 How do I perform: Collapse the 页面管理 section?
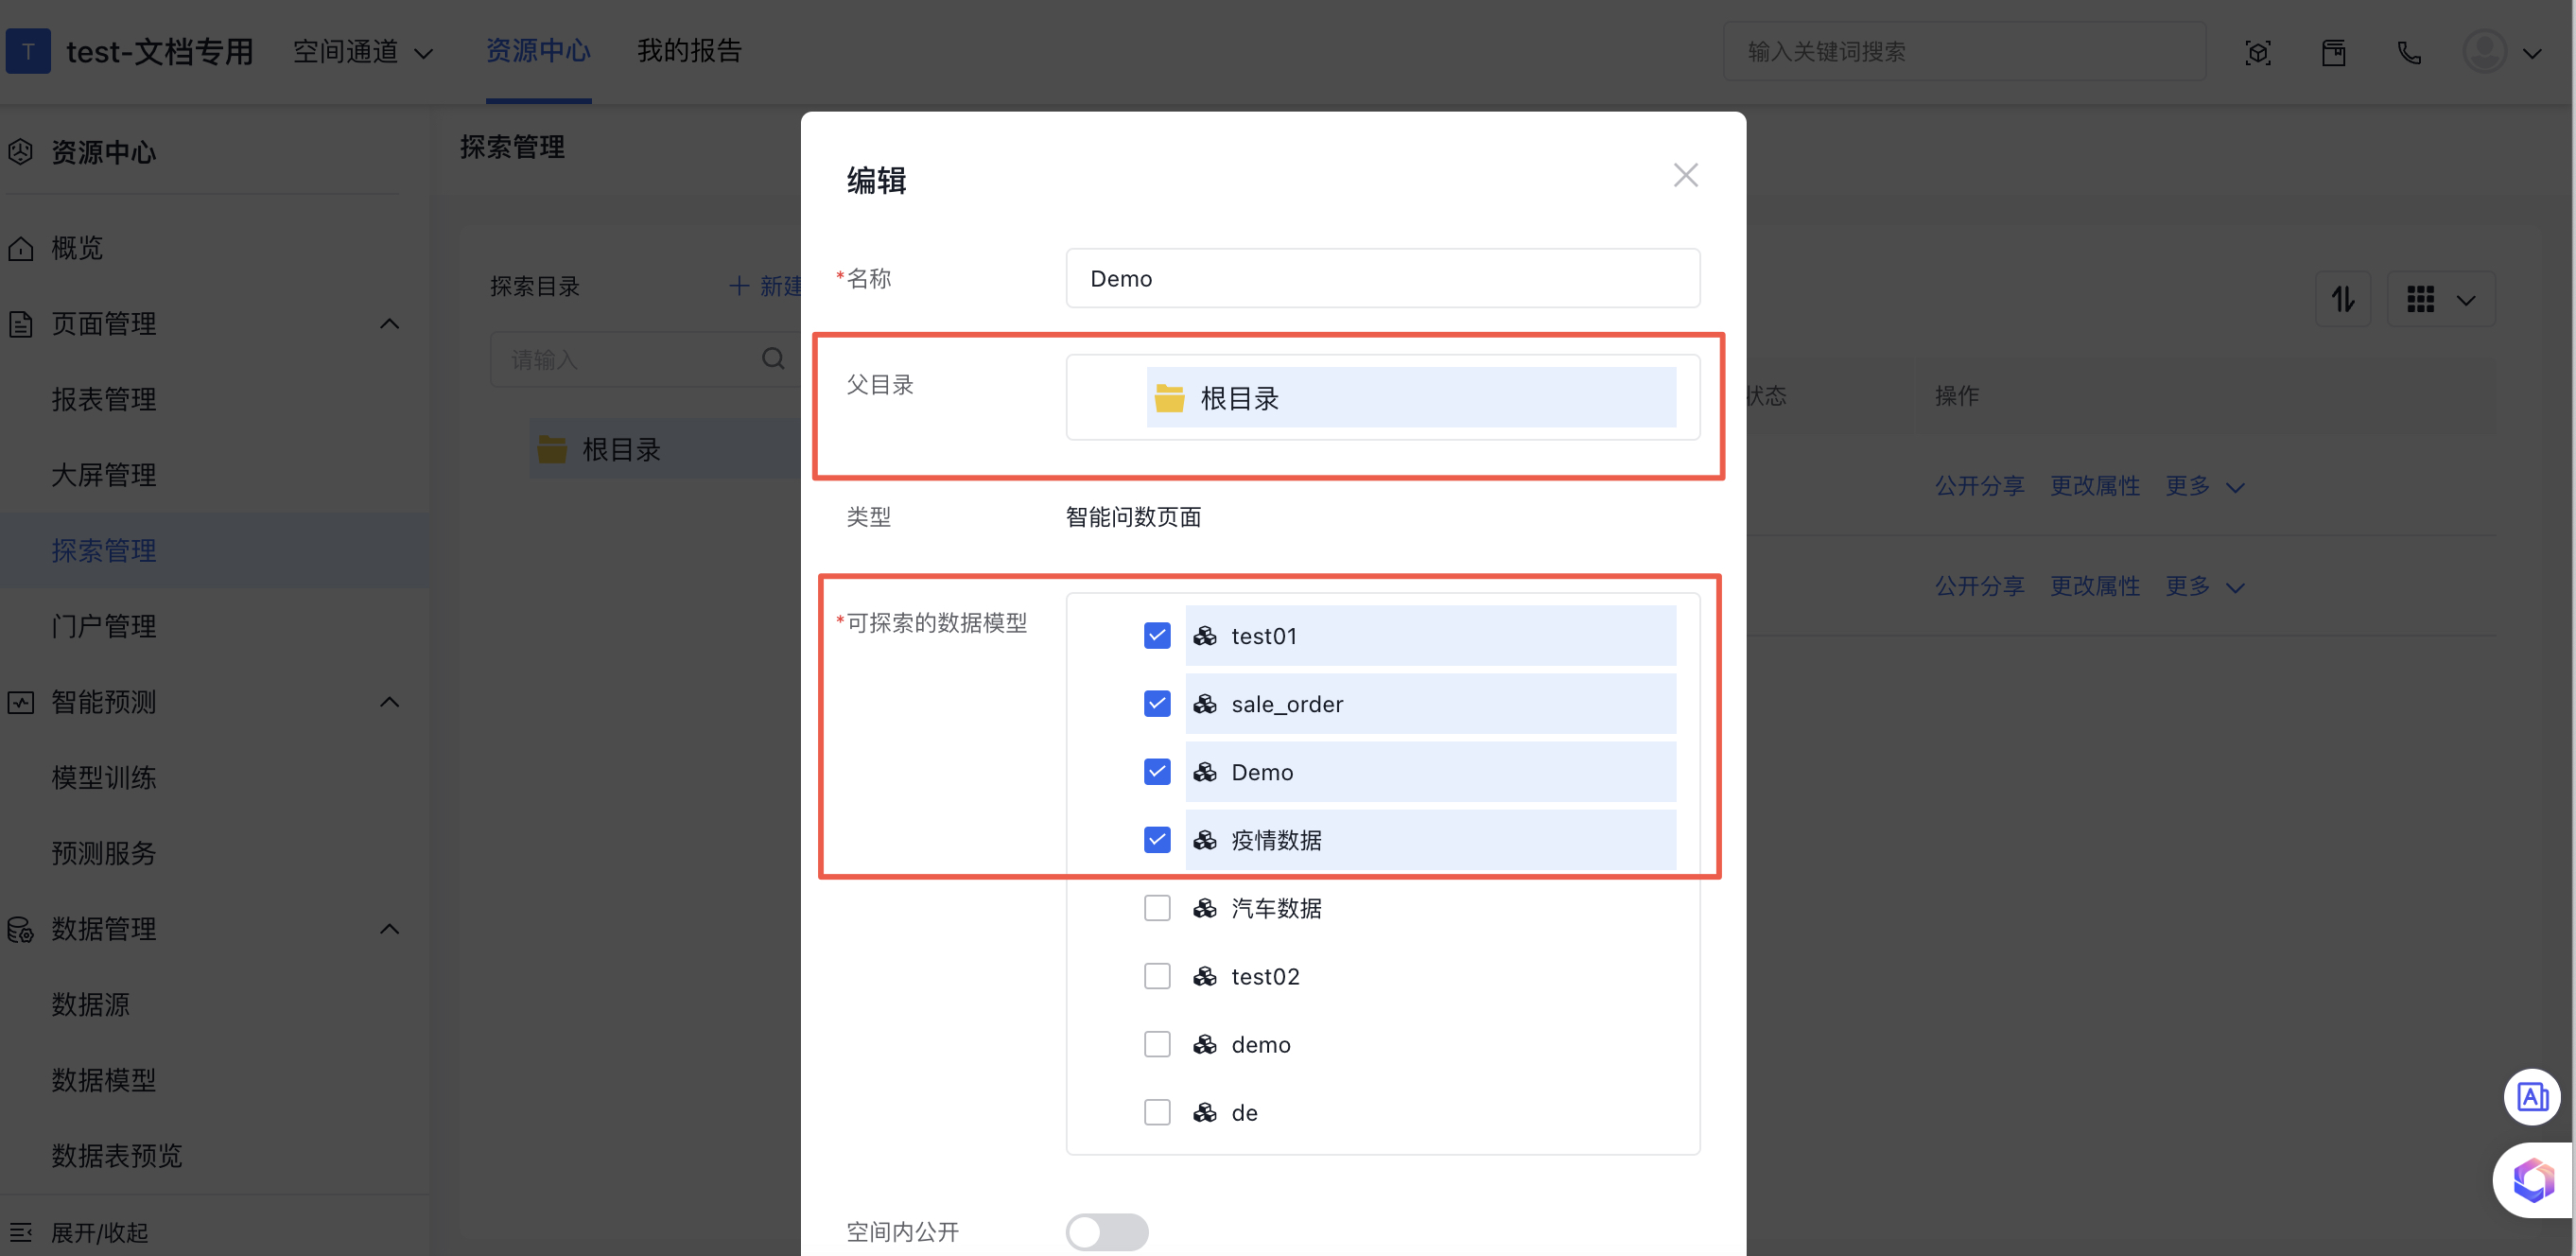pos(390,323)
